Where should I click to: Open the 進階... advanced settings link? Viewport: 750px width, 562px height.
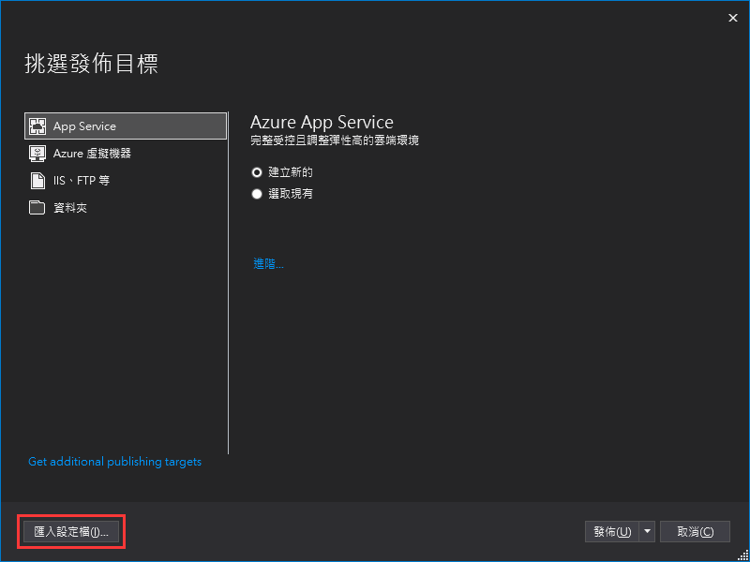268,264
